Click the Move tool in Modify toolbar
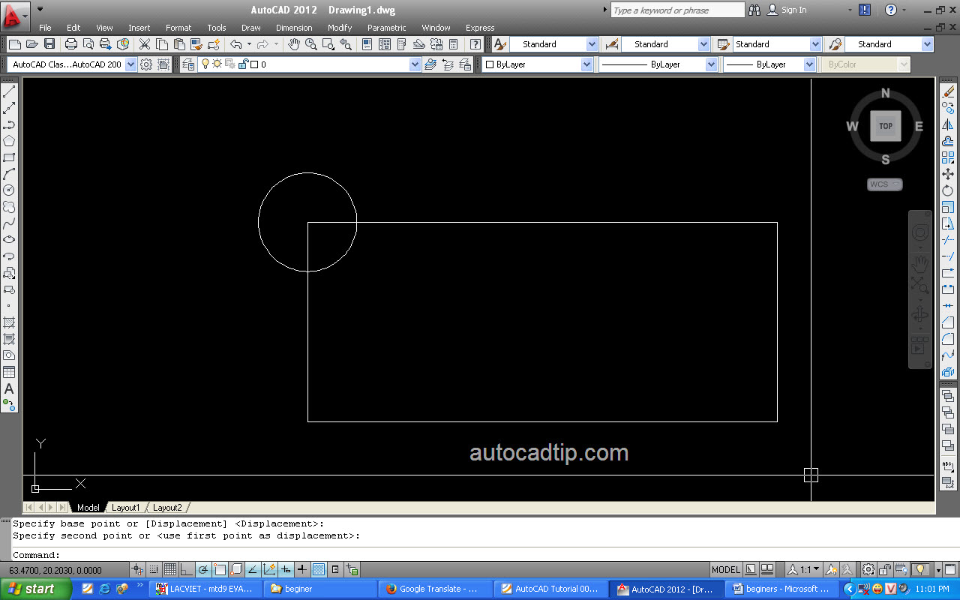Viewport: 960px width, 600px height. click(x=948, y=174)
